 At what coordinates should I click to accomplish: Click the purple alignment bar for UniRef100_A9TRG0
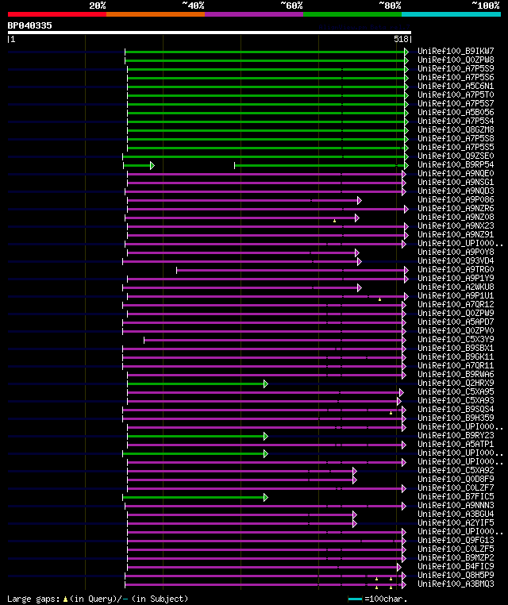(292, 270)
